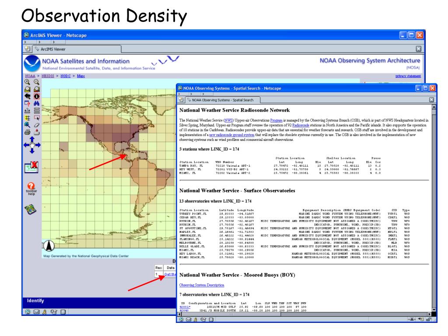The width and height of the screenshot is (448, 336).
Task: Click the Get the data link in record 1
Action: pyautogui.click(x=170, y=274)
